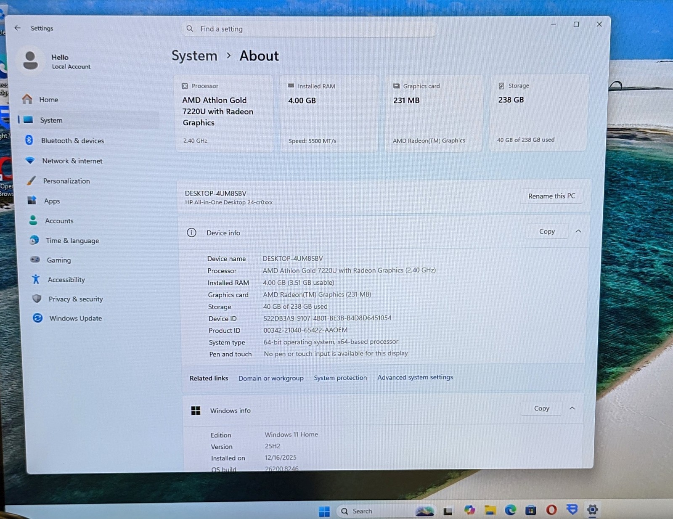Click the Time & language globe icon

[x=34, y=240]
